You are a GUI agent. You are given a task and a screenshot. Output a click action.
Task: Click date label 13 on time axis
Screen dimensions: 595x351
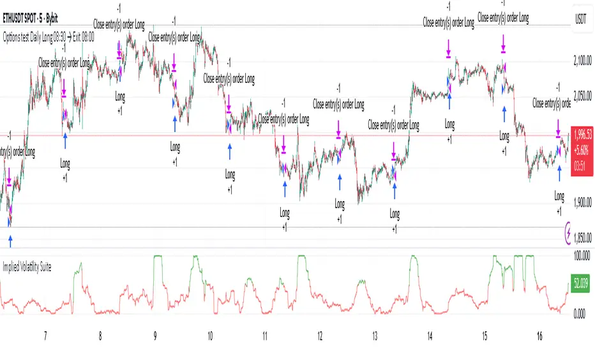[x=375, y=336]
